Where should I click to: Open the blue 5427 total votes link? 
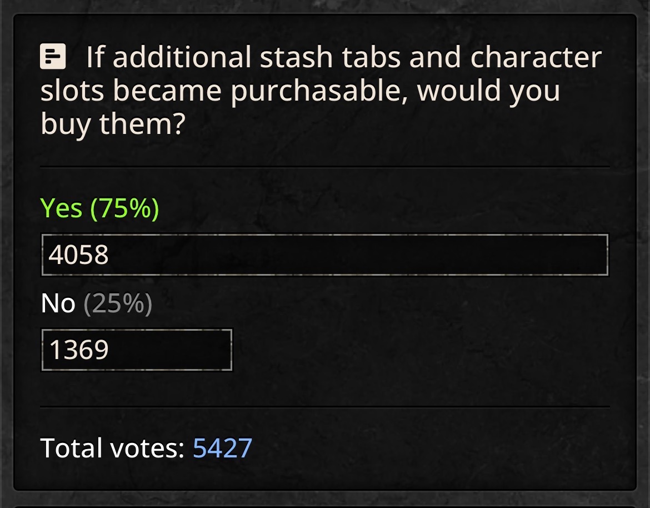[x=222, y=448]
